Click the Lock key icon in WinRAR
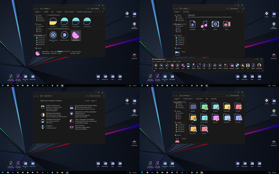The width and height of the screenshot is (279, 174). (242, 65)
